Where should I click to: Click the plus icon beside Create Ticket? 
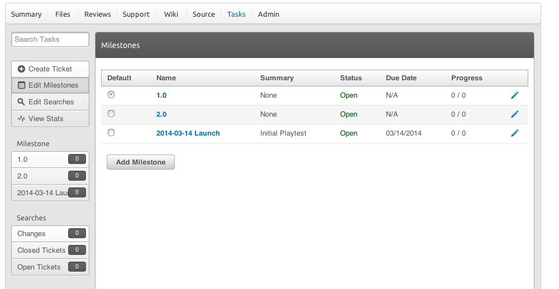pyautogui.click(x=21, y=69)
